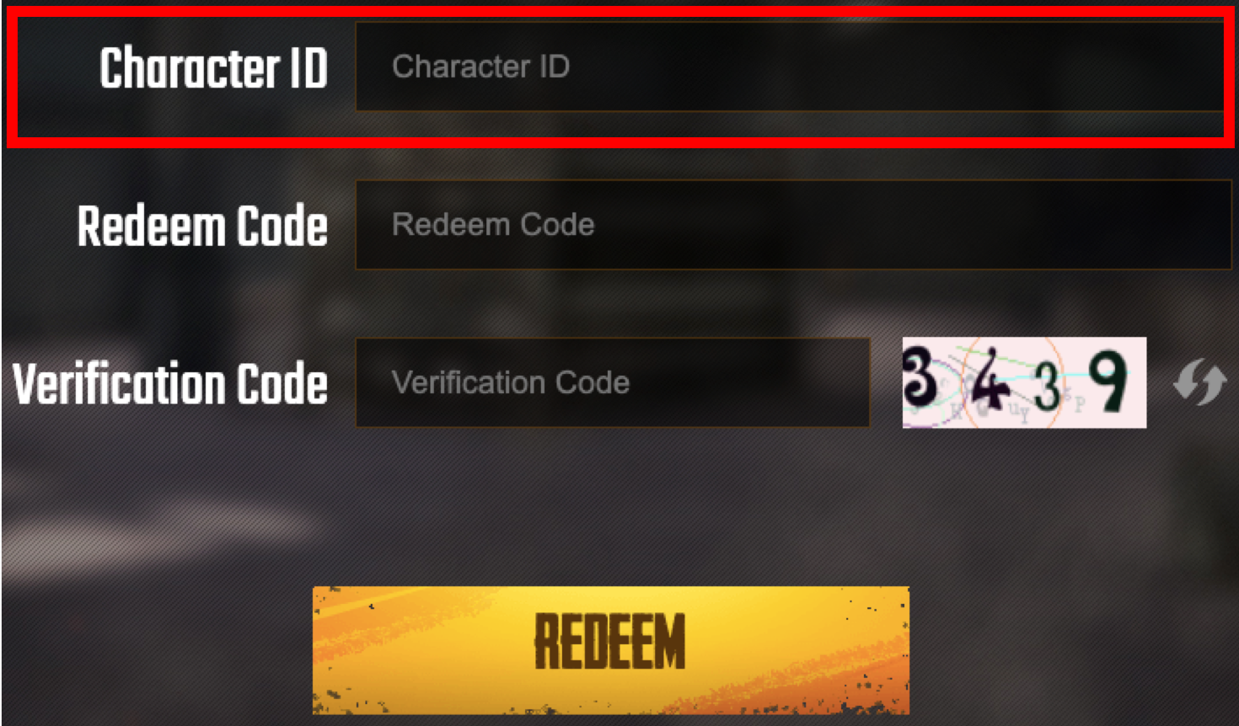This screenshot has width=1239, height=726.
Task: Click the captcha image showing 3439
Action: click(1024, 382)
